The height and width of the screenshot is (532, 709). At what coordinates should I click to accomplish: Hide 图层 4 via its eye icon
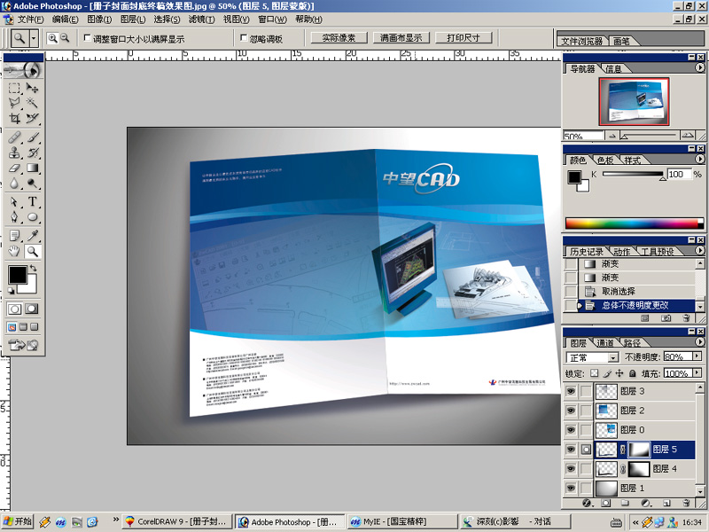click(571, 469)
